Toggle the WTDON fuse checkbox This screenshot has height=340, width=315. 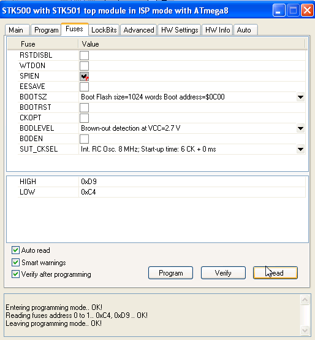coord(84,66)
